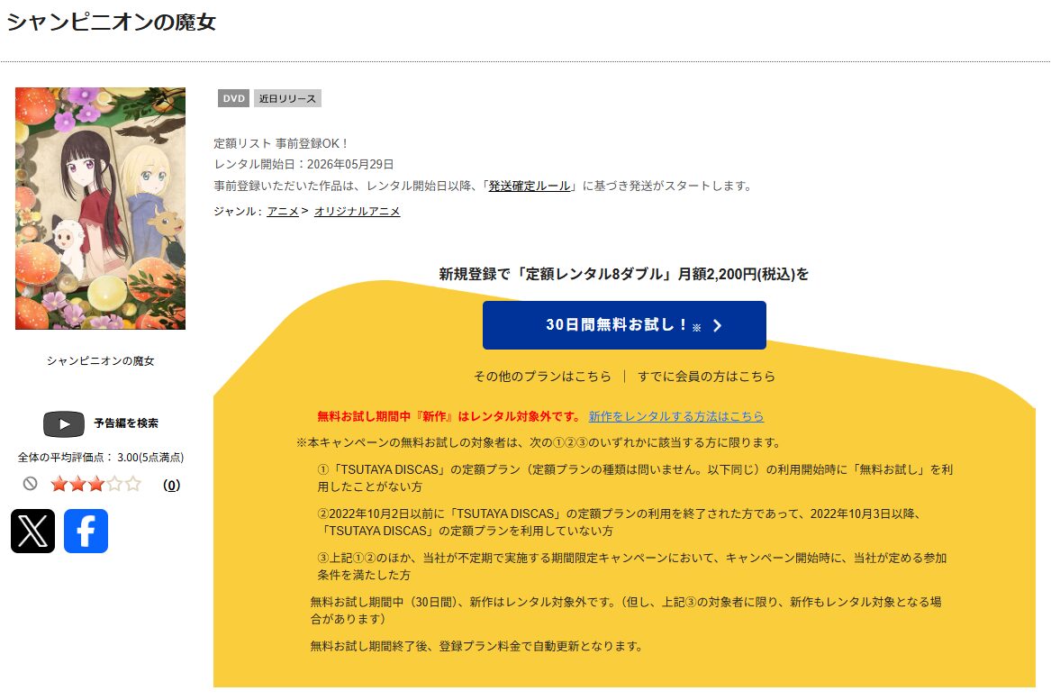Click the YouTube play icon for trailer search
The height and width of the screenshot is (700, 1051).
63,423
